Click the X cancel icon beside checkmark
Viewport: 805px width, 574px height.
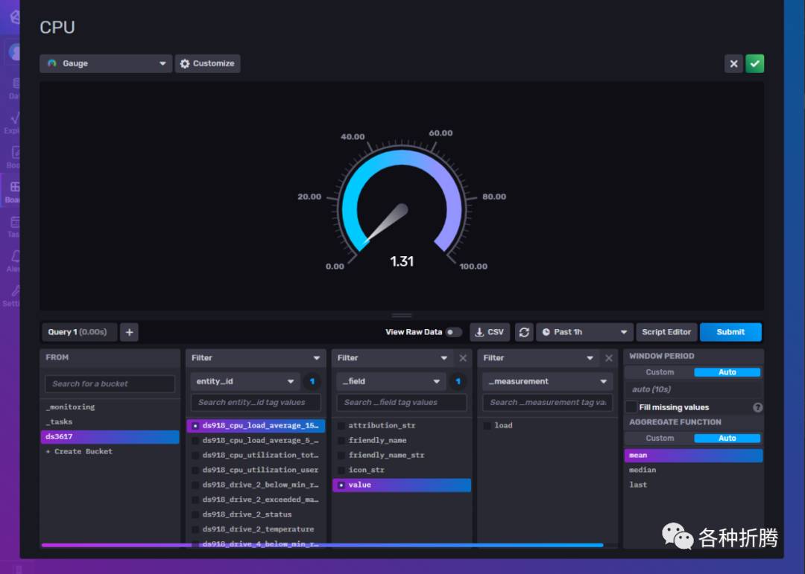coord(733,63)
